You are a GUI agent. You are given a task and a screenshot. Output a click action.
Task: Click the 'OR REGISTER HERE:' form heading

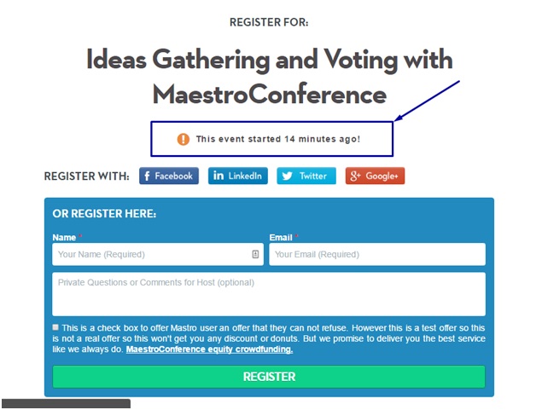tap(104, 214)
